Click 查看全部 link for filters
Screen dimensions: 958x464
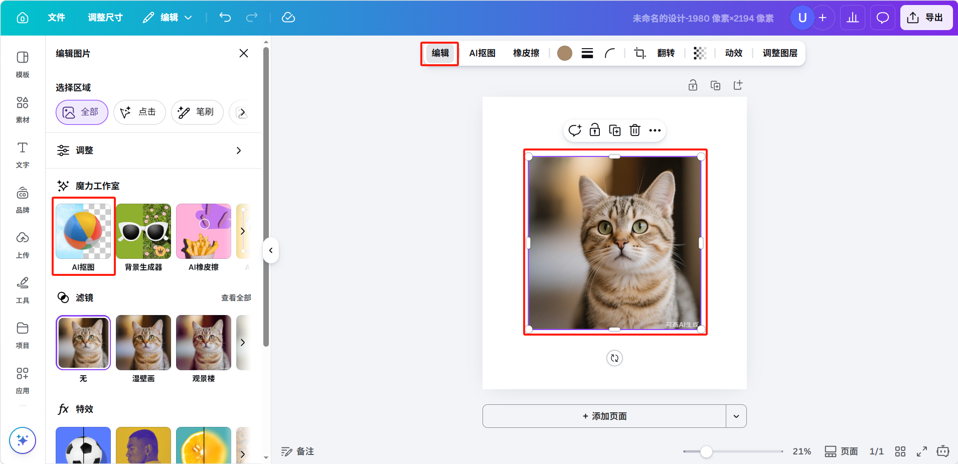[x=236, y=298]
